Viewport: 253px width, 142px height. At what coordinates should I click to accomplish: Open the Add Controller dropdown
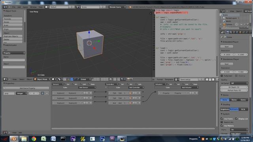click(136, 87)
